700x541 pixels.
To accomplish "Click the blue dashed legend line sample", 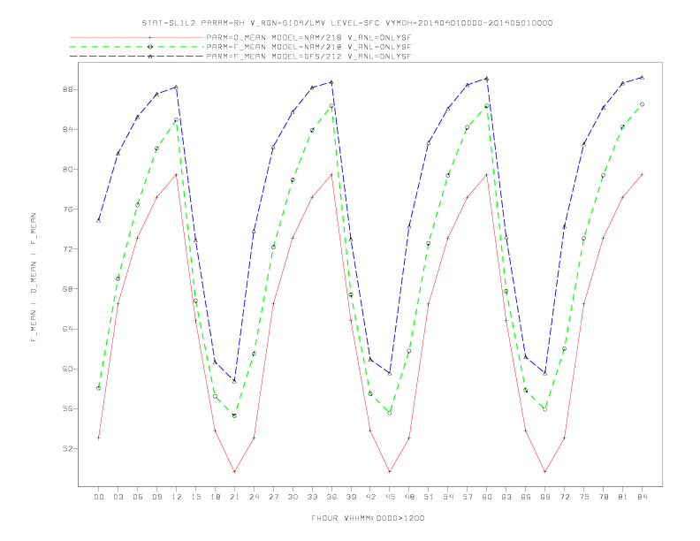I will pos(137,57).
